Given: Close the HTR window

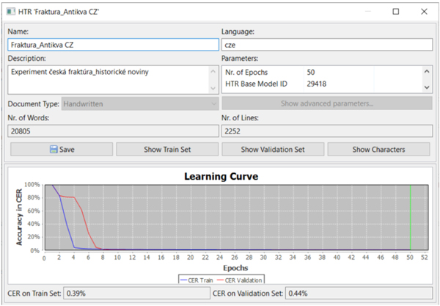Looking at the screenshot, I should (424, 12).
